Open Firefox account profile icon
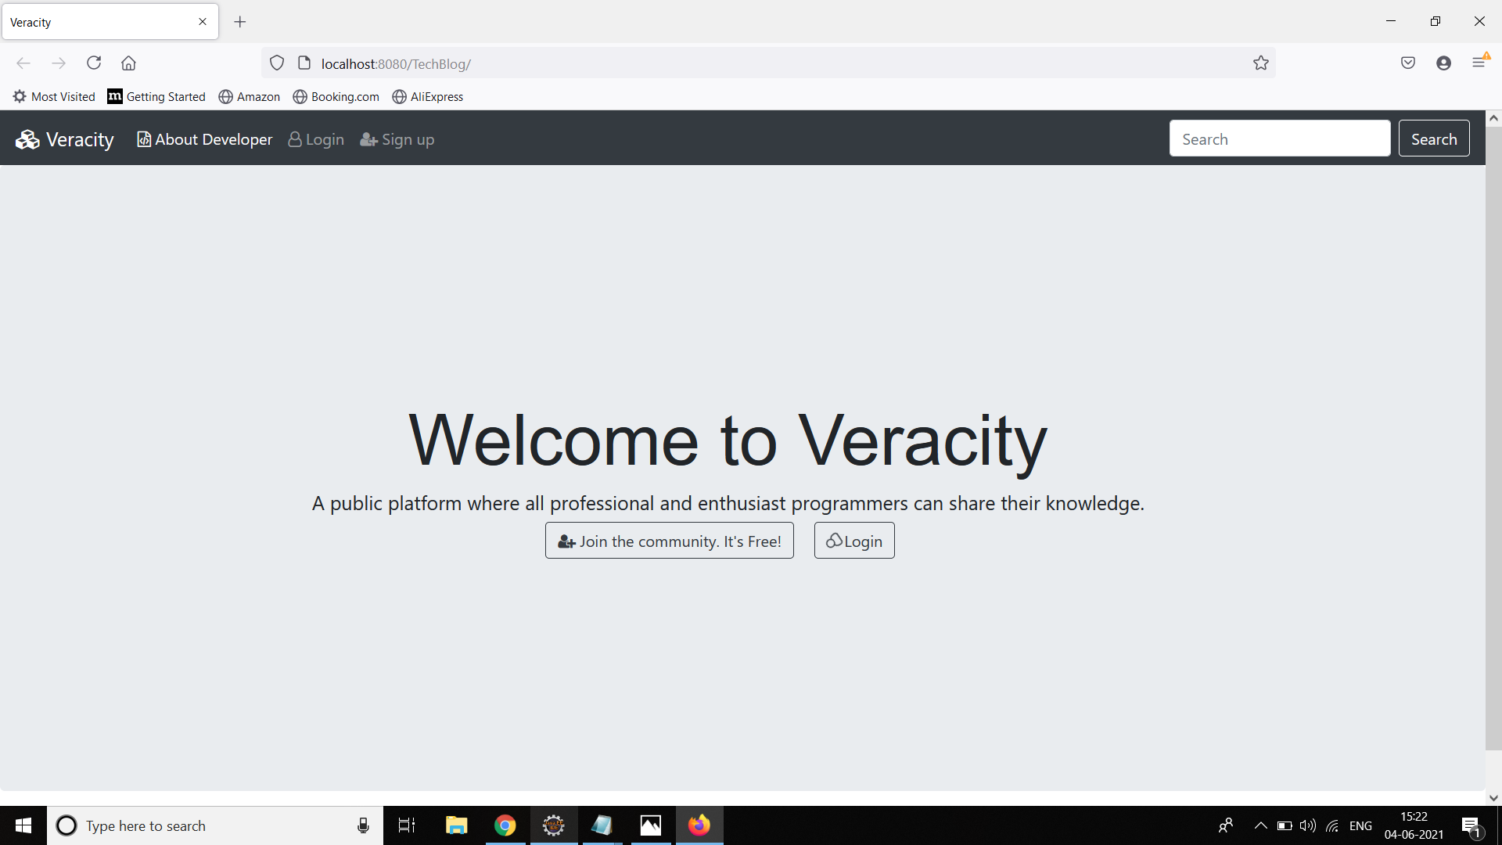1502x845 pixels. coord(1444,63)
